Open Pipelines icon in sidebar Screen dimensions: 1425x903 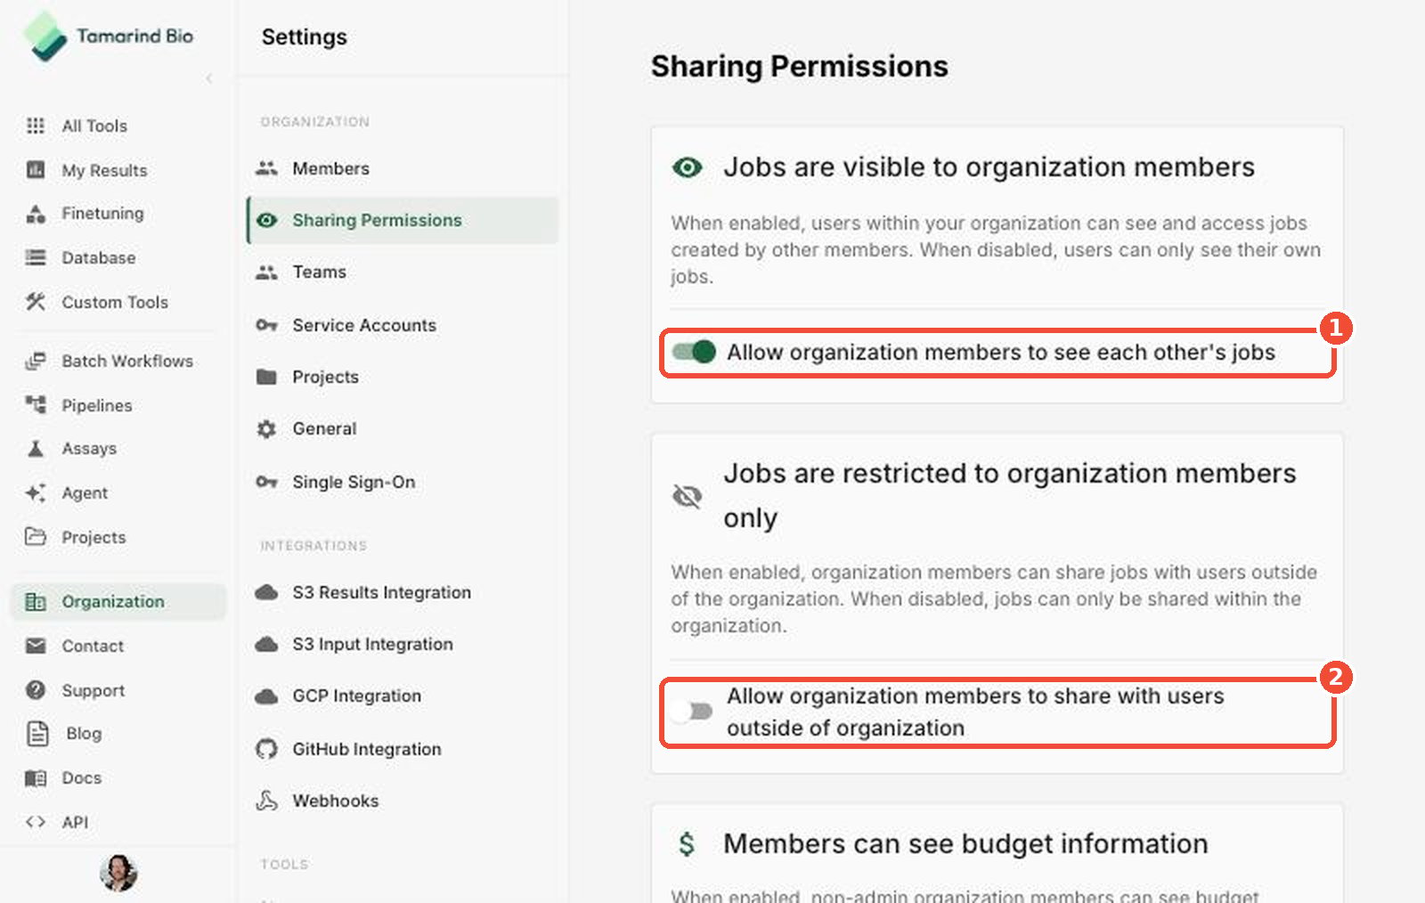tap(36, 405)
